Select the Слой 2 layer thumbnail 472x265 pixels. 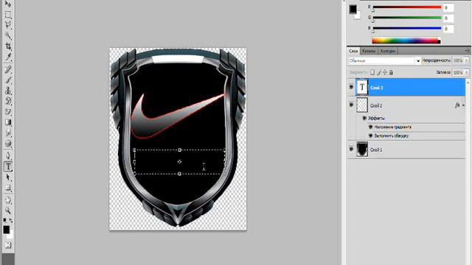362,105
